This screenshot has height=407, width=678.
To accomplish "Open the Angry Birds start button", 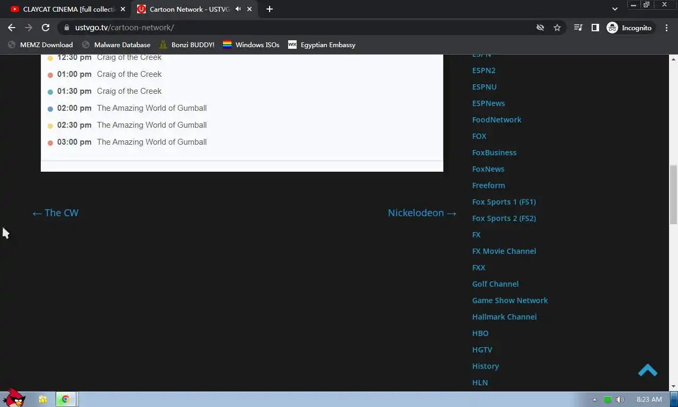I will click(x=14, y=397).
